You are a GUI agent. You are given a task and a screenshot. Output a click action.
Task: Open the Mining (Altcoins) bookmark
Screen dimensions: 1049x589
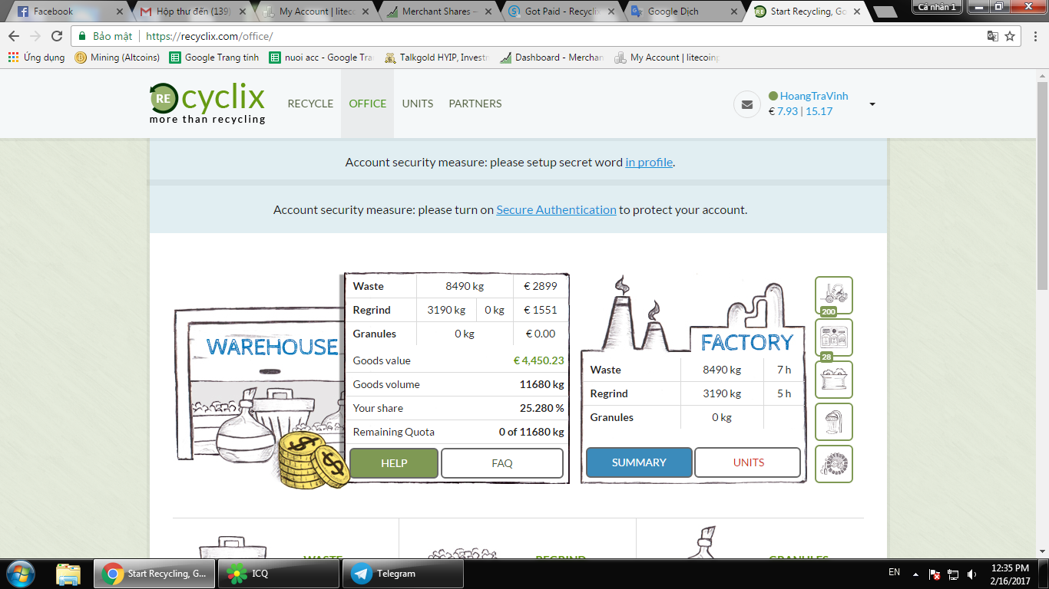(x=117, y=58)
